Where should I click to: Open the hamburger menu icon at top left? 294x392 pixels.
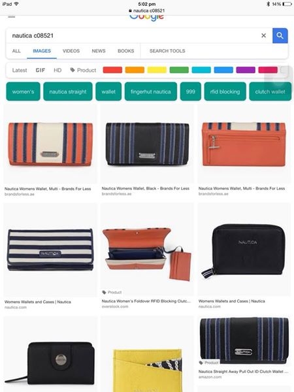point(12,17)
